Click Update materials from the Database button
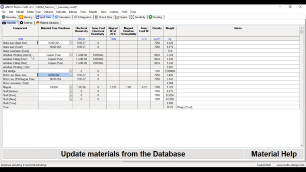This screenshot has height=172, width=306. pos(123,154)
